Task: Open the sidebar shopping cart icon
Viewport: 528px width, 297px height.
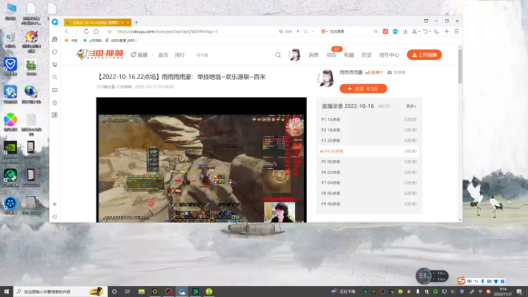Action: tap(55, 64)
